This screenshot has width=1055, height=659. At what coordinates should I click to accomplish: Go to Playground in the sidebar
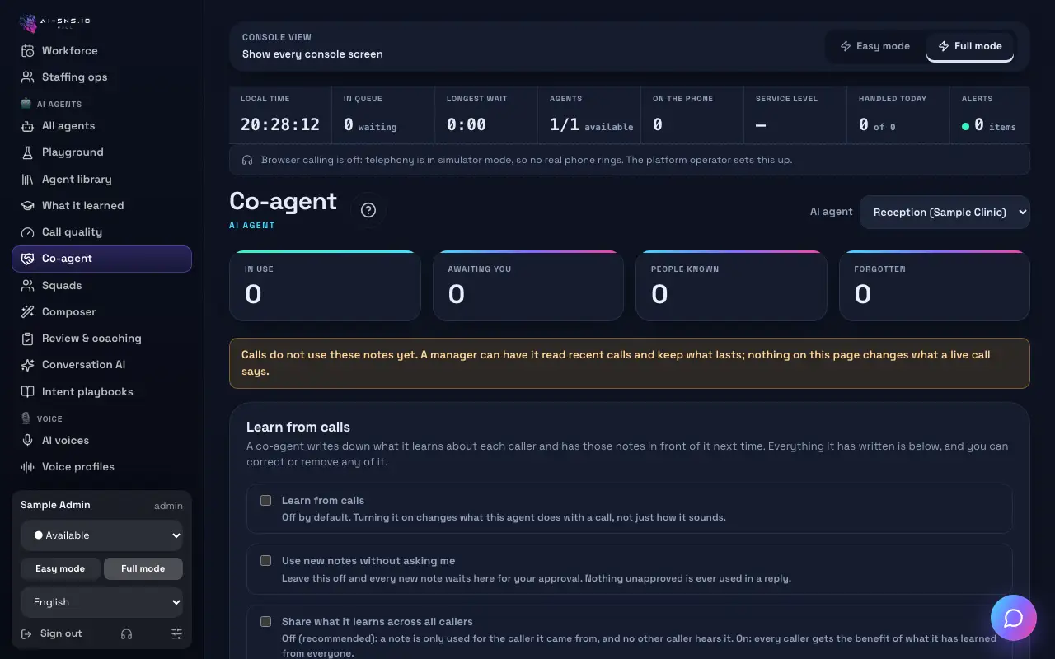pos(101,152)
